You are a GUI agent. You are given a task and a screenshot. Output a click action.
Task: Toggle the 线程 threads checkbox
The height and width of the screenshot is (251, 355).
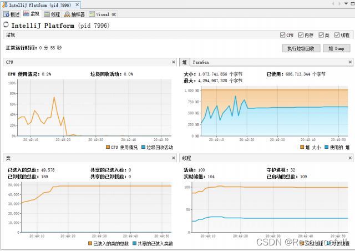click(x=337, y=35)
